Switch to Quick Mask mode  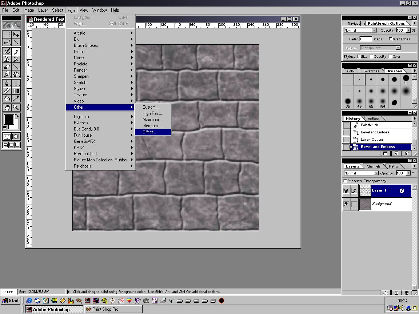point(16,137)
